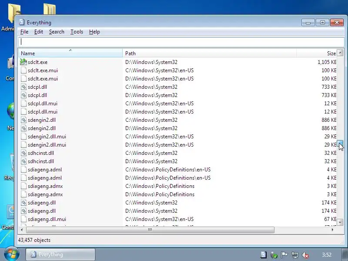Click file icon of sdengin2.dll.mui on C: drive

click(x=23, y=137)
